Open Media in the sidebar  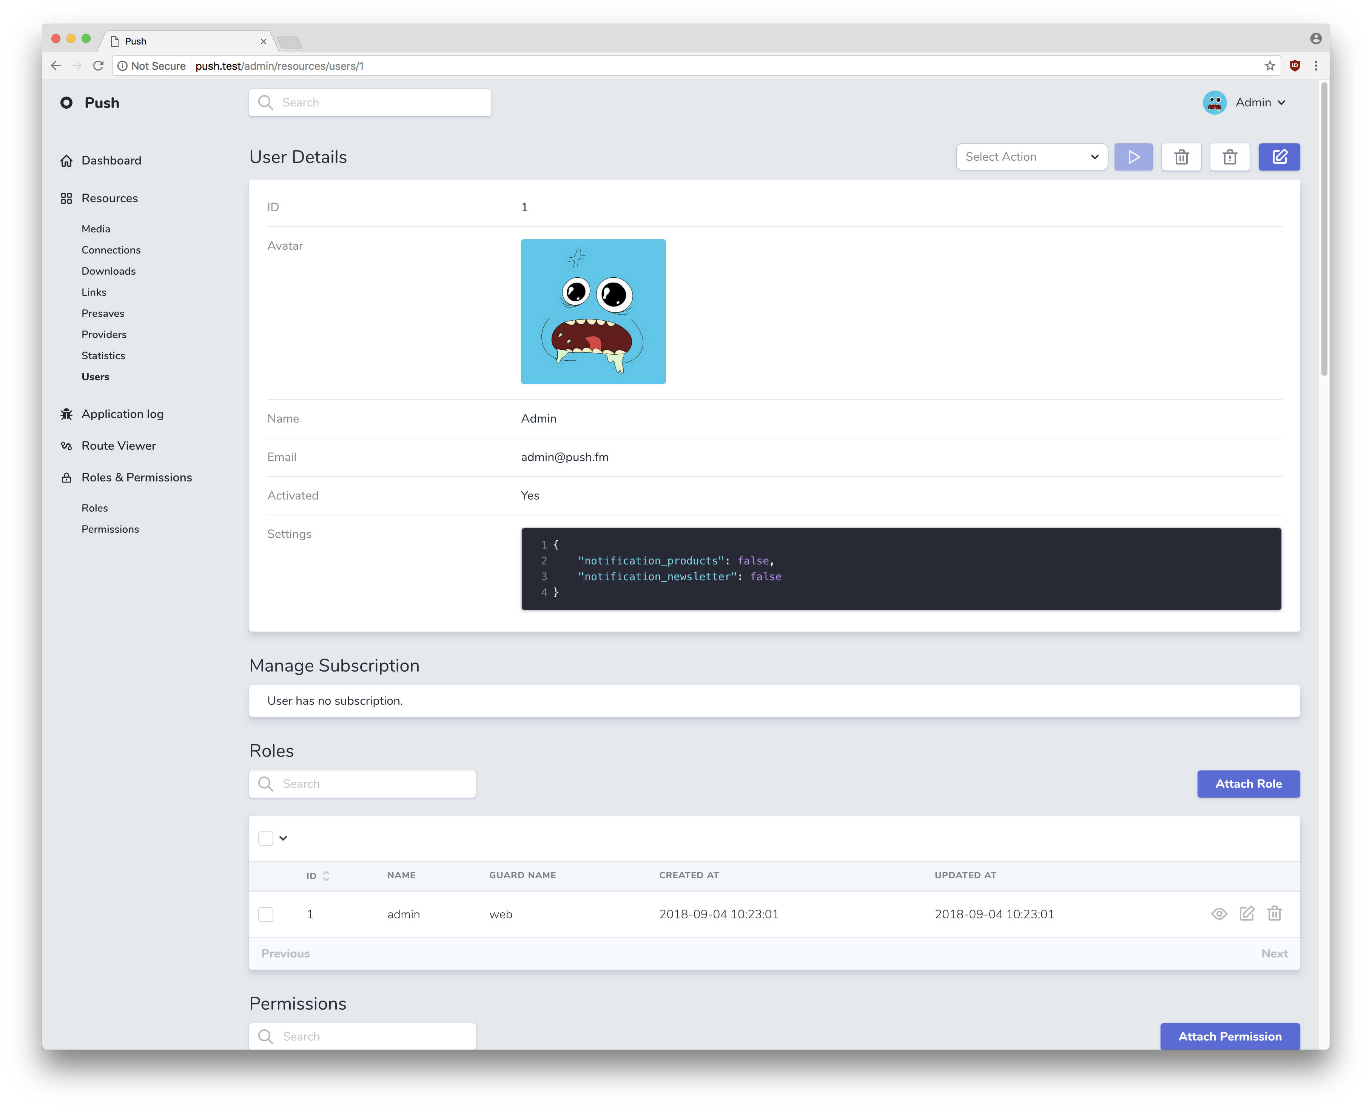click(x=96, y=229)
